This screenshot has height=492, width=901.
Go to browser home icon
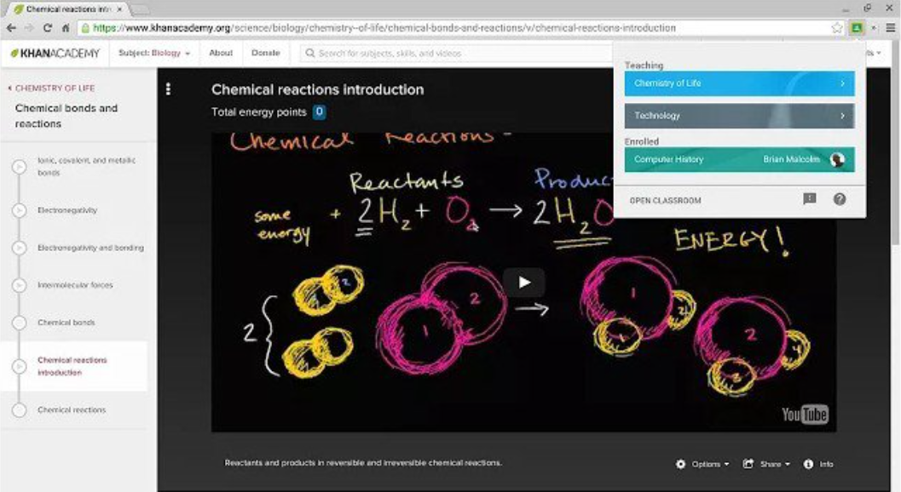(66, 27)
